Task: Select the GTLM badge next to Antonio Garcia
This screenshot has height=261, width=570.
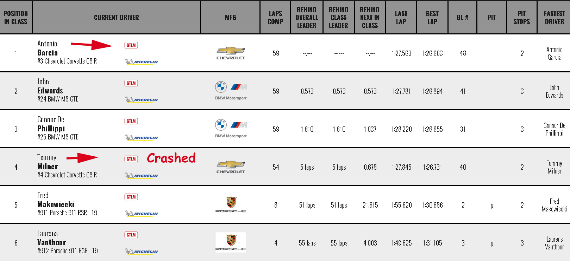Action: pos(131,45)
